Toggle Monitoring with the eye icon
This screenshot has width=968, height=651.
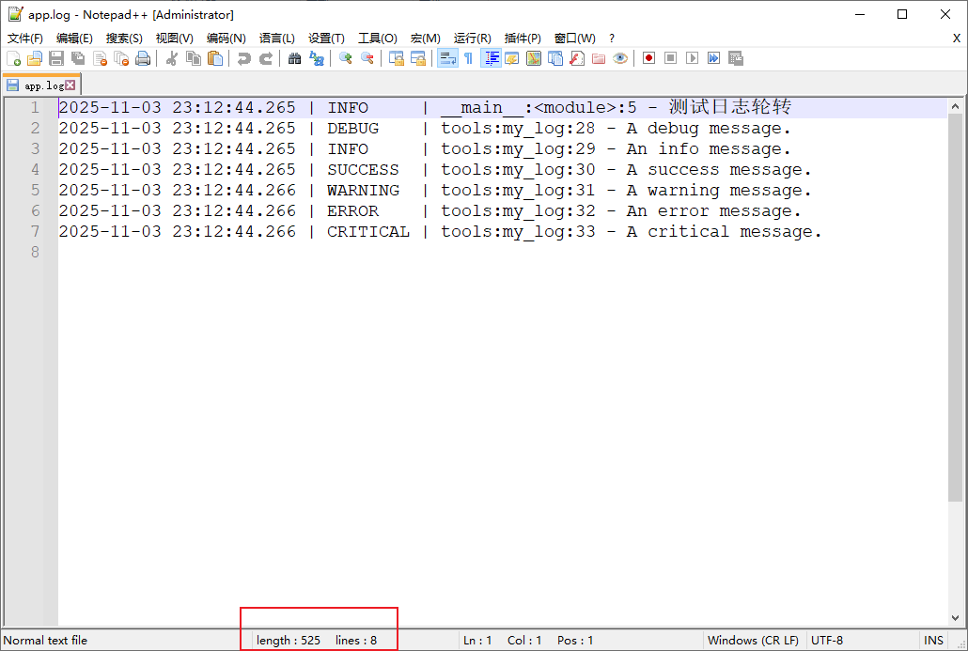(620, 57)
